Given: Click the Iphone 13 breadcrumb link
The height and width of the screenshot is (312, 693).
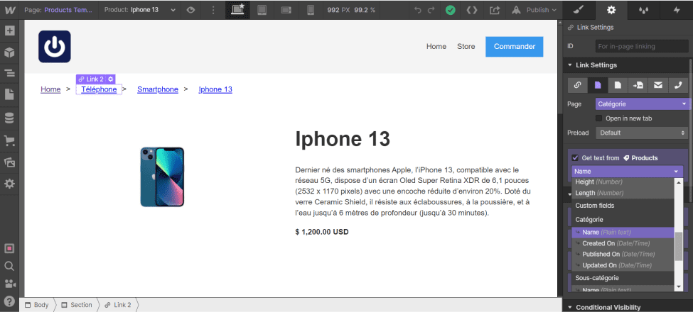Looking at the screenshot, I should [215, 89].
